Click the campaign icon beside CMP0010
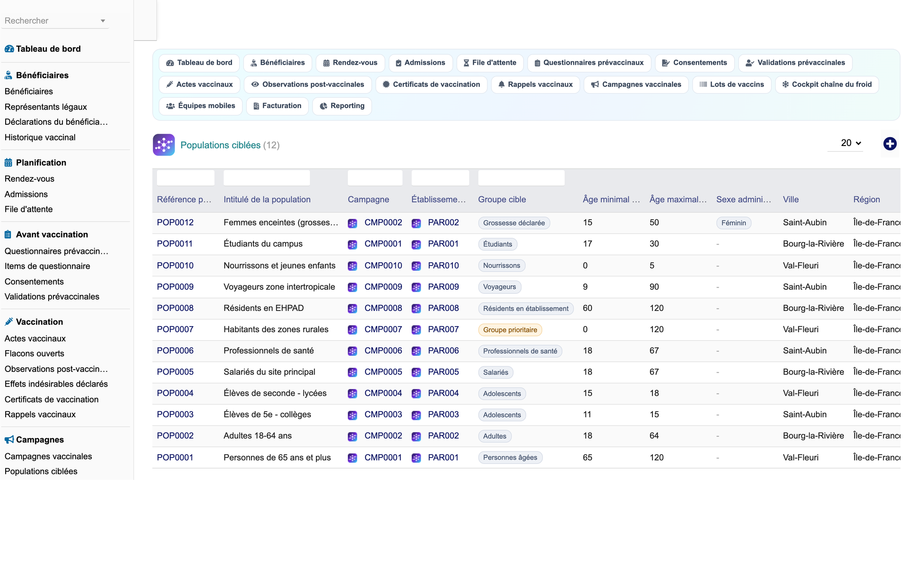 (352, 266)
